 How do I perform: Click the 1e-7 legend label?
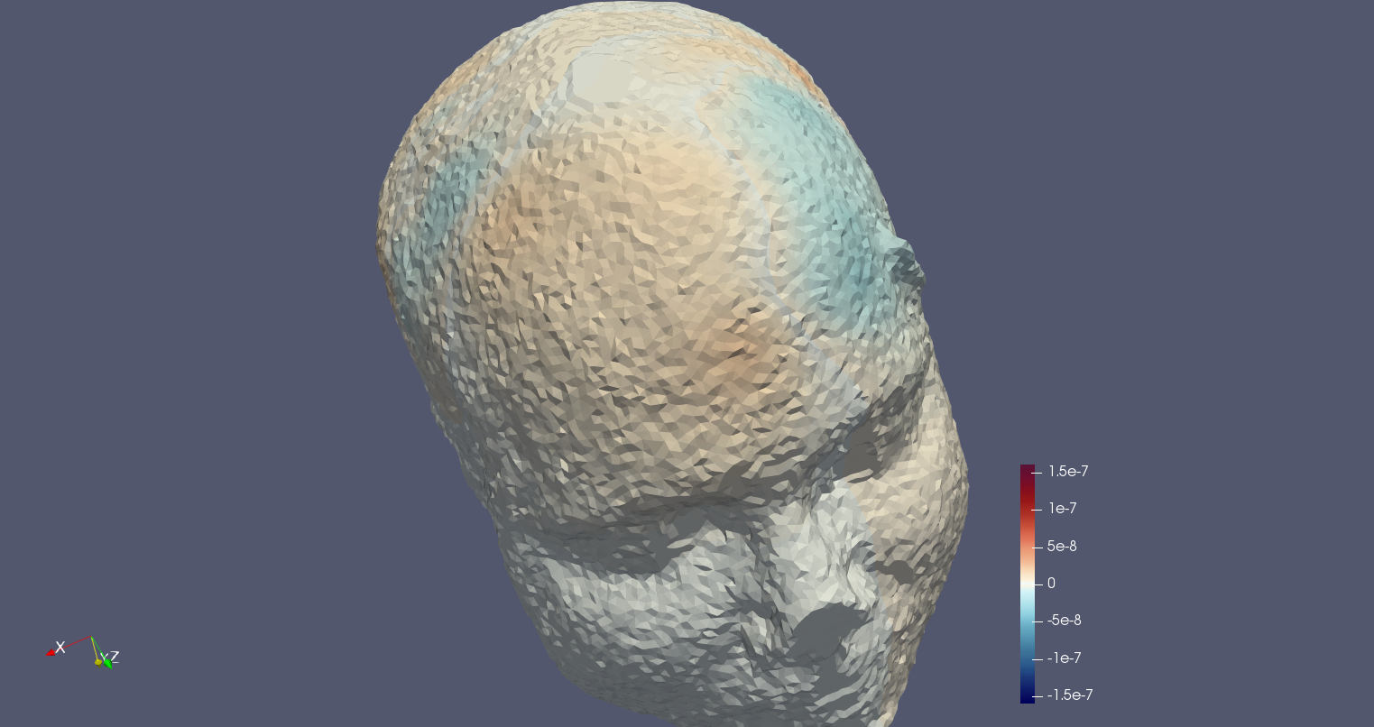click(x=1062, y=509)
